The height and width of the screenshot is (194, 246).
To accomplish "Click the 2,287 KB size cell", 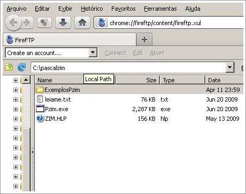I will (144, 109).
